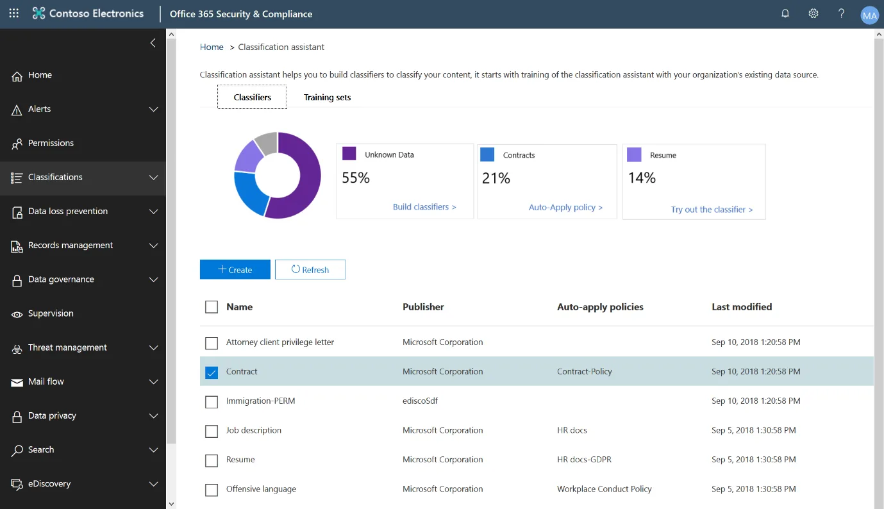Open the settings gear icon
The image size is (884, 509).
click(x=813, y=13)
